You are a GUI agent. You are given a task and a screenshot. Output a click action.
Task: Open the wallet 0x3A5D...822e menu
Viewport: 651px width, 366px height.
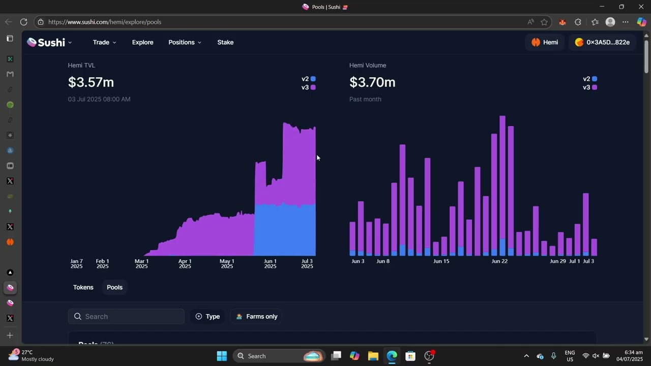tap(602, 42)
